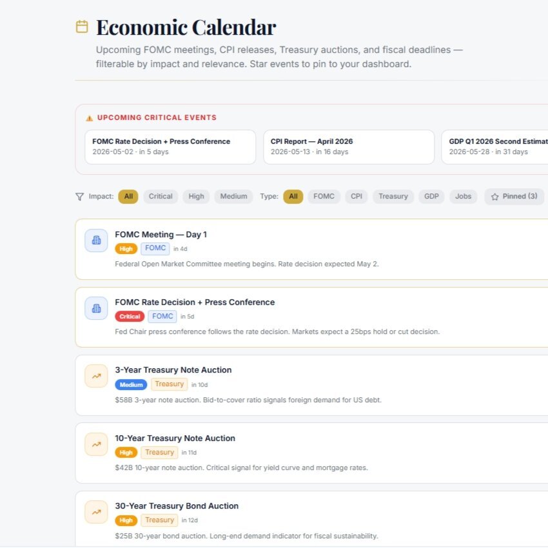Enable the Medium impact filter
The height and width of the screenshot is (548, 548).
coord(233,197)
